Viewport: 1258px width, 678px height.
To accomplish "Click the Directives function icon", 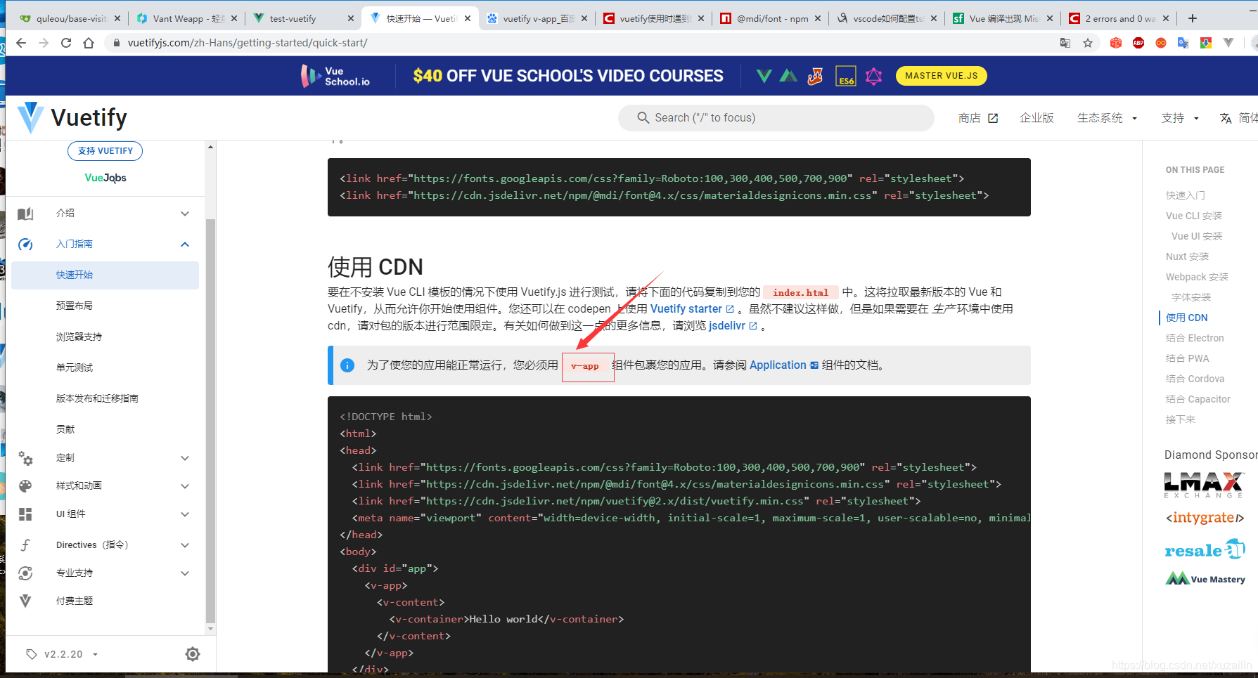I will tap(25, 545).
